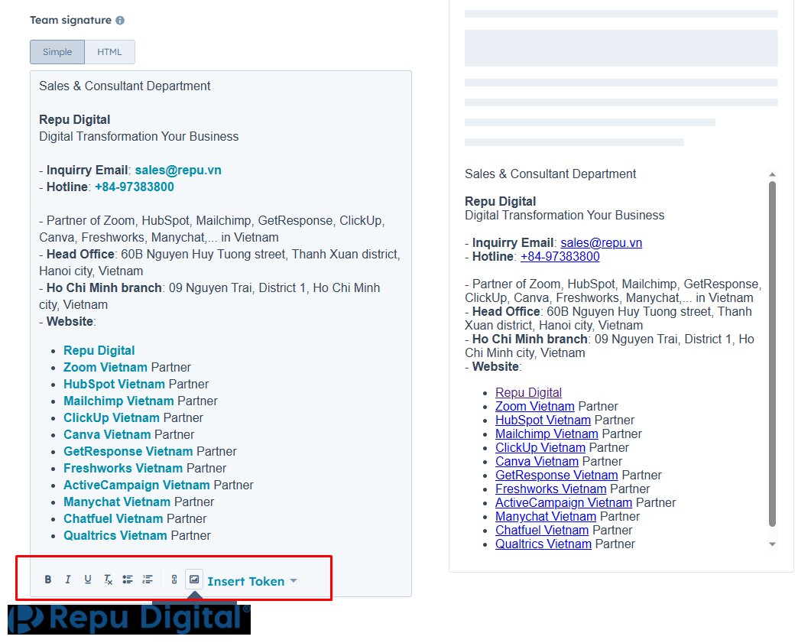Click HubSpot Vietnam link in the editor
Screen dimensions: 811x643
(x=115, y=384)
